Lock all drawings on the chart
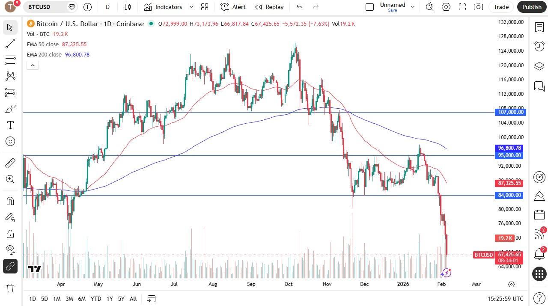 (x=10, y=234)
